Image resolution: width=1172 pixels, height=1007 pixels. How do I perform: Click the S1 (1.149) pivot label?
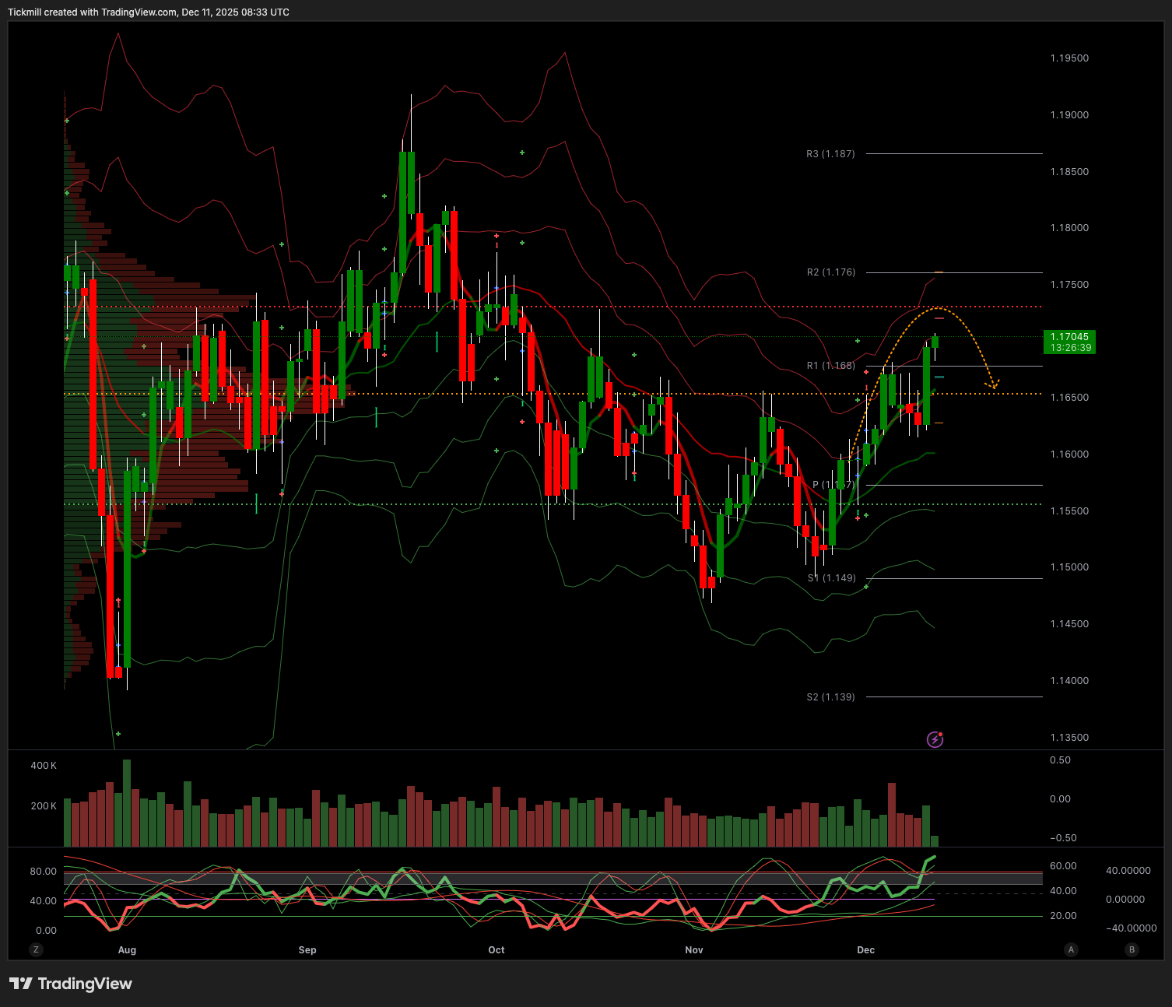(831, 578)
